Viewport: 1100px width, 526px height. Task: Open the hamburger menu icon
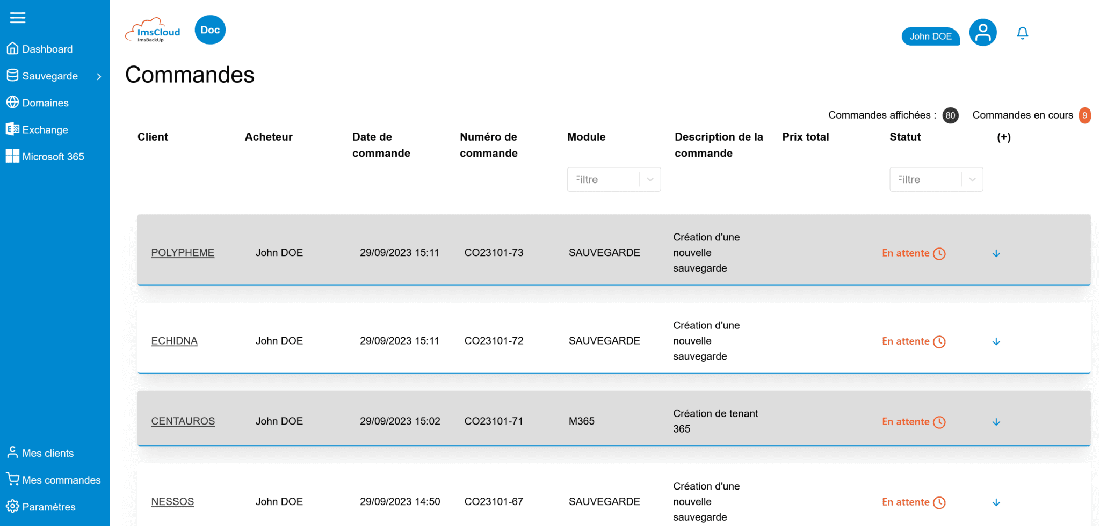coord(18,18)
